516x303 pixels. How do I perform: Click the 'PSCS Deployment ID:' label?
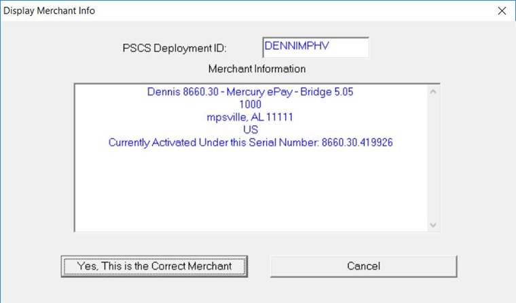pos(174,48)
